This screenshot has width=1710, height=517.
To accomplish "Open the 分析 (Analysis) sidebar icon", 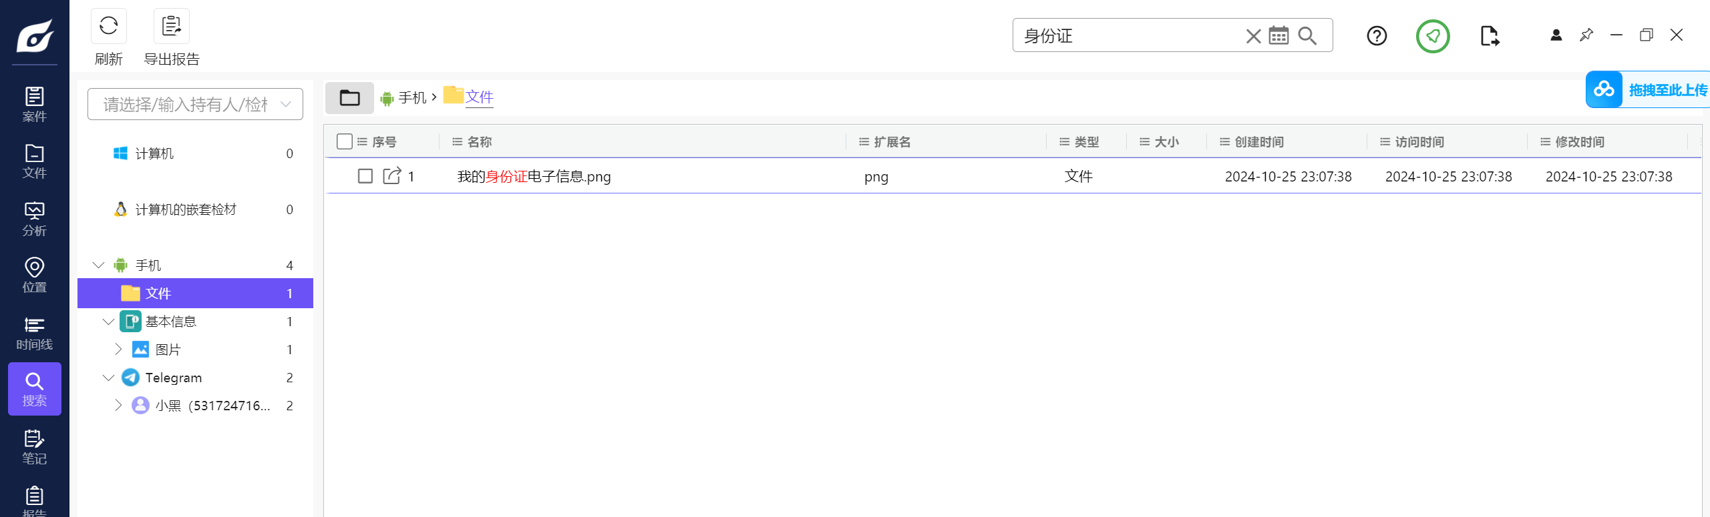I will point(34,219).
